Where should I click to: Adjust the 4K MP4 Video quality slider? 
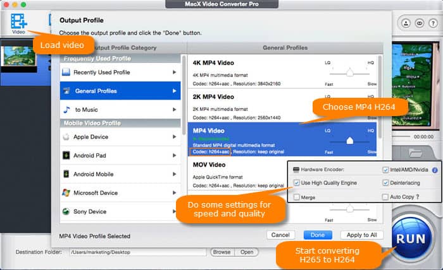point(350,73)
